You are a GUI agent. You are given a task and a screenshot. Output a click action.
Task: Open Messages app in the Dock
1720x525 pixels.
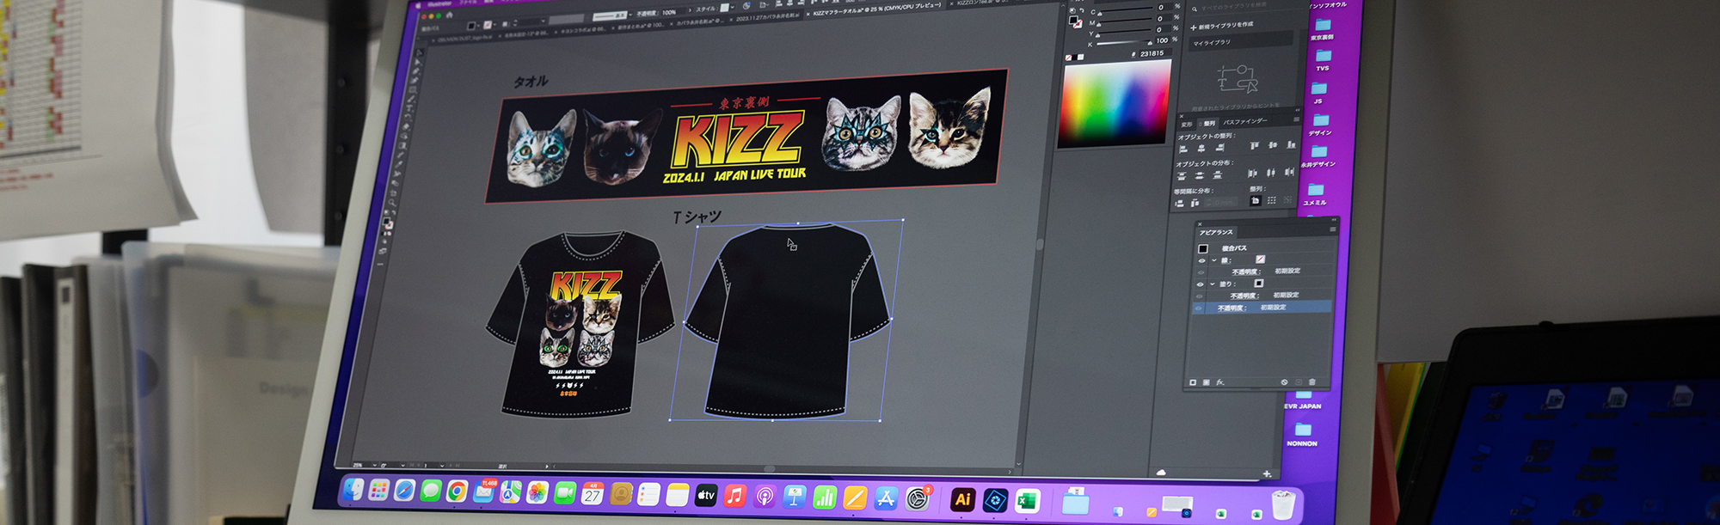tap(431, 491)
